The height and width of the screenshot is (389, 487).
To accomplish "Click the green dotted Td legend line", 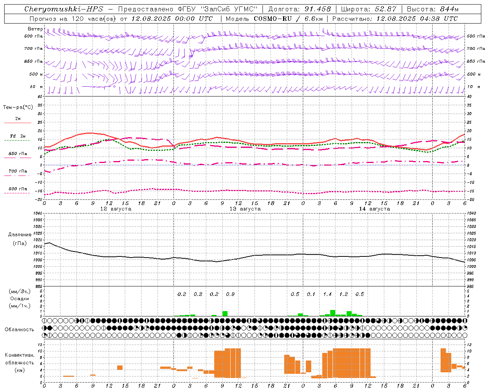I will [17, 140].
